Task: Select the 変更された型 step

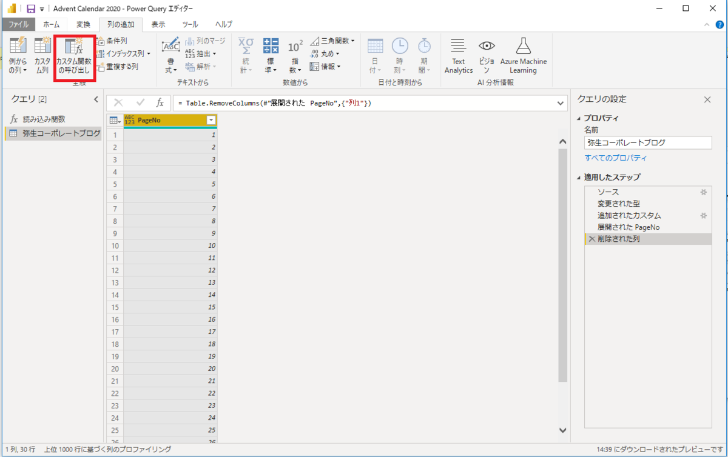Action: pos(648,204)
